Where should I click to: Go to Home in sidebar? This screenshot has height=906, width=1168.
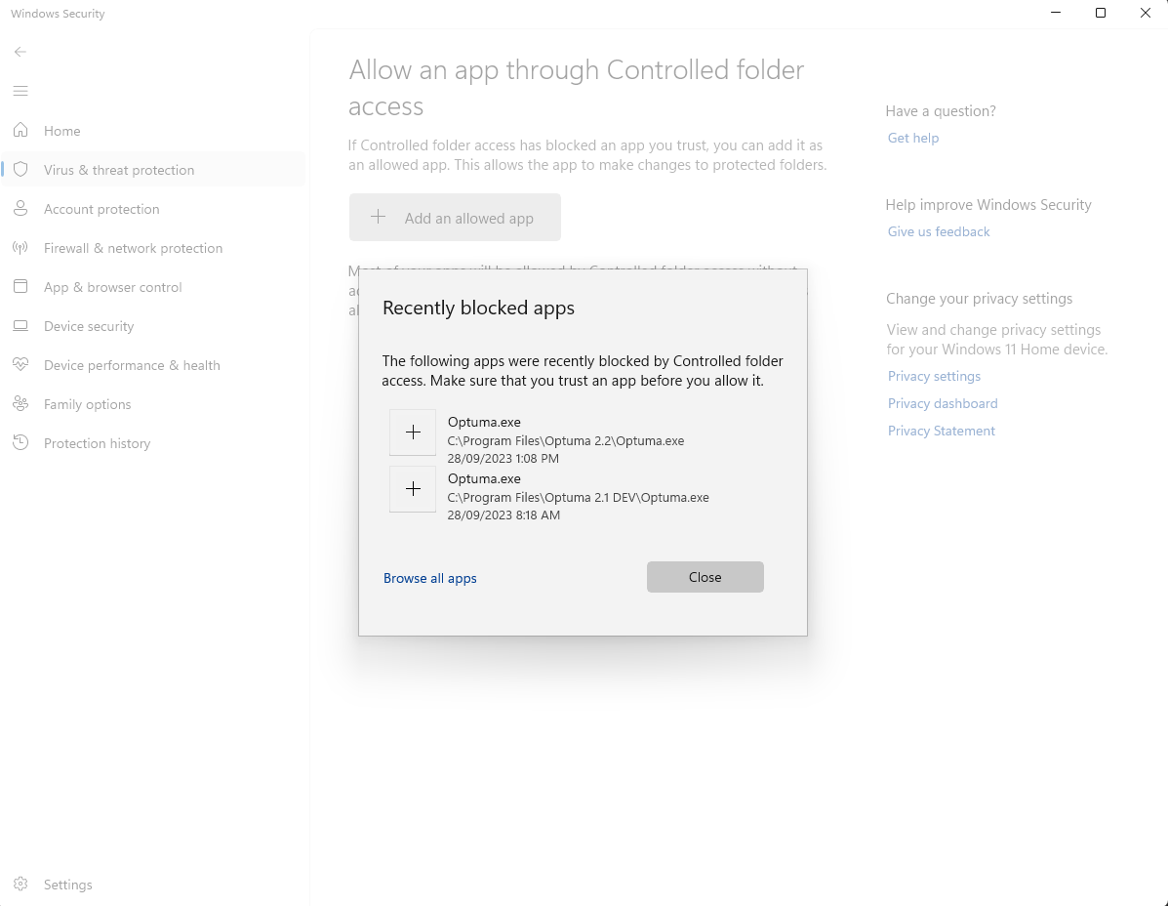pyautogui.click(x=153, y=131)
